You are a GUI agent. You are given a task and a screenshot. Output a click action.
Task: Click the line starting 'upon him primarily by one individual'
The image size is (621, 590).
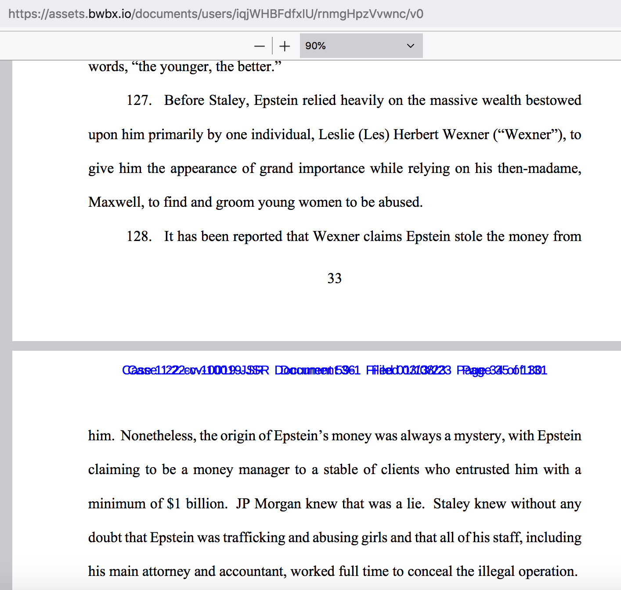coord(335,135)
